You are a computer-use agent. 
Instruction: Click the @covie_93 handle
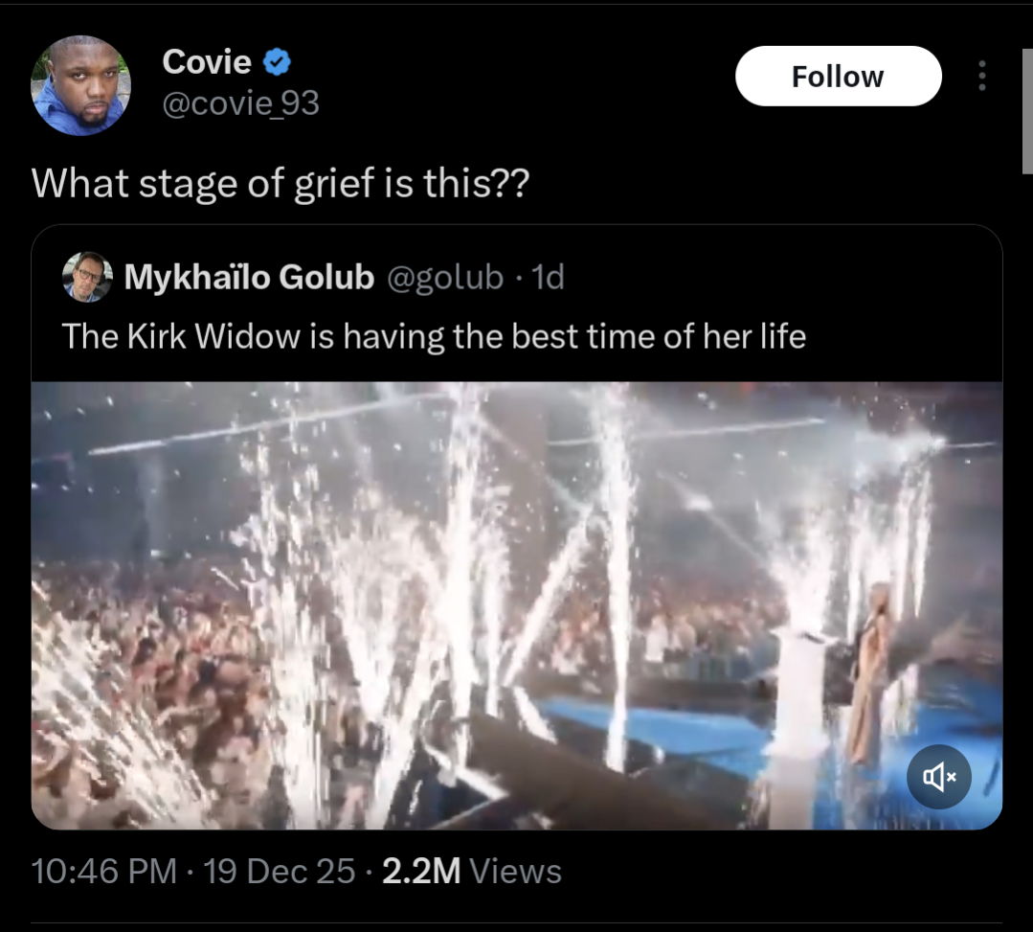point(240,102)
